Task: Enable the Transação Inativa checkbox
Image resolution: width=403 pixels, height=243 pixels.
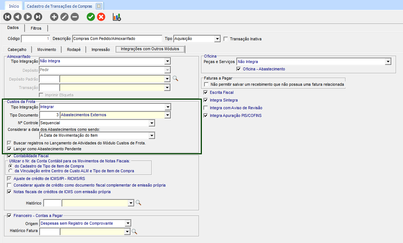Action: pos(226,39)
